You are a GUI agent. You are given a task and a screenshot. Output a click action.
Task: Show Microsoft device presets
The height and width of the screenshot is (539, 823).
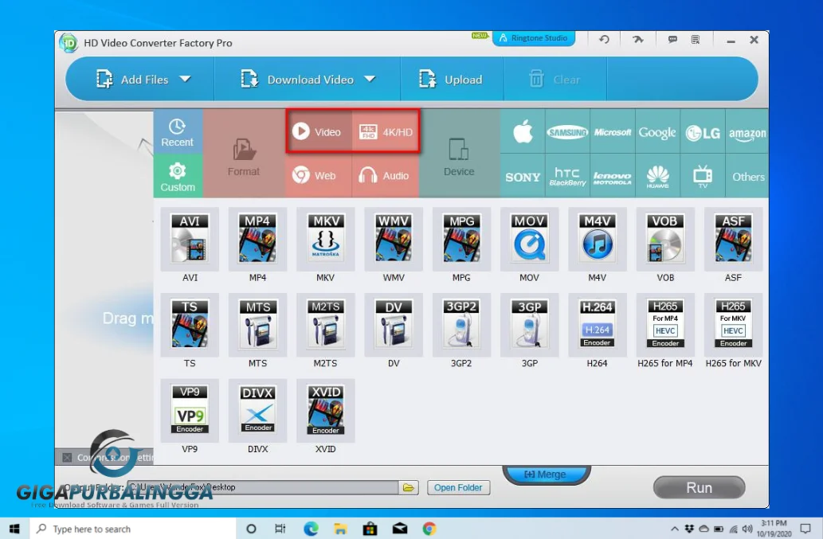pyautogui.click(x=613, y=131)
